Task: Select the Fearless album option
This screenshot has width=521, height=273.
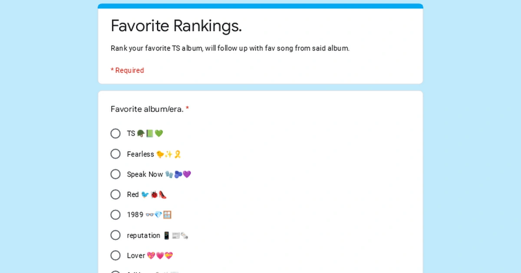Action: click(115, 154)
